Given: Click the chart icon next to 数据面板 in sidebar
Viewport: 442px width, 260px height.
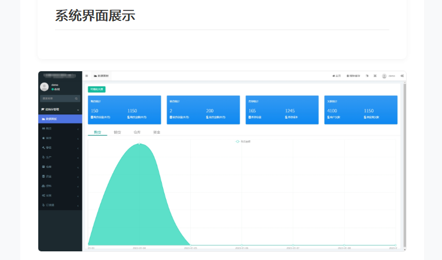Looking at the screenshot, I should click(x=43, y=119).
